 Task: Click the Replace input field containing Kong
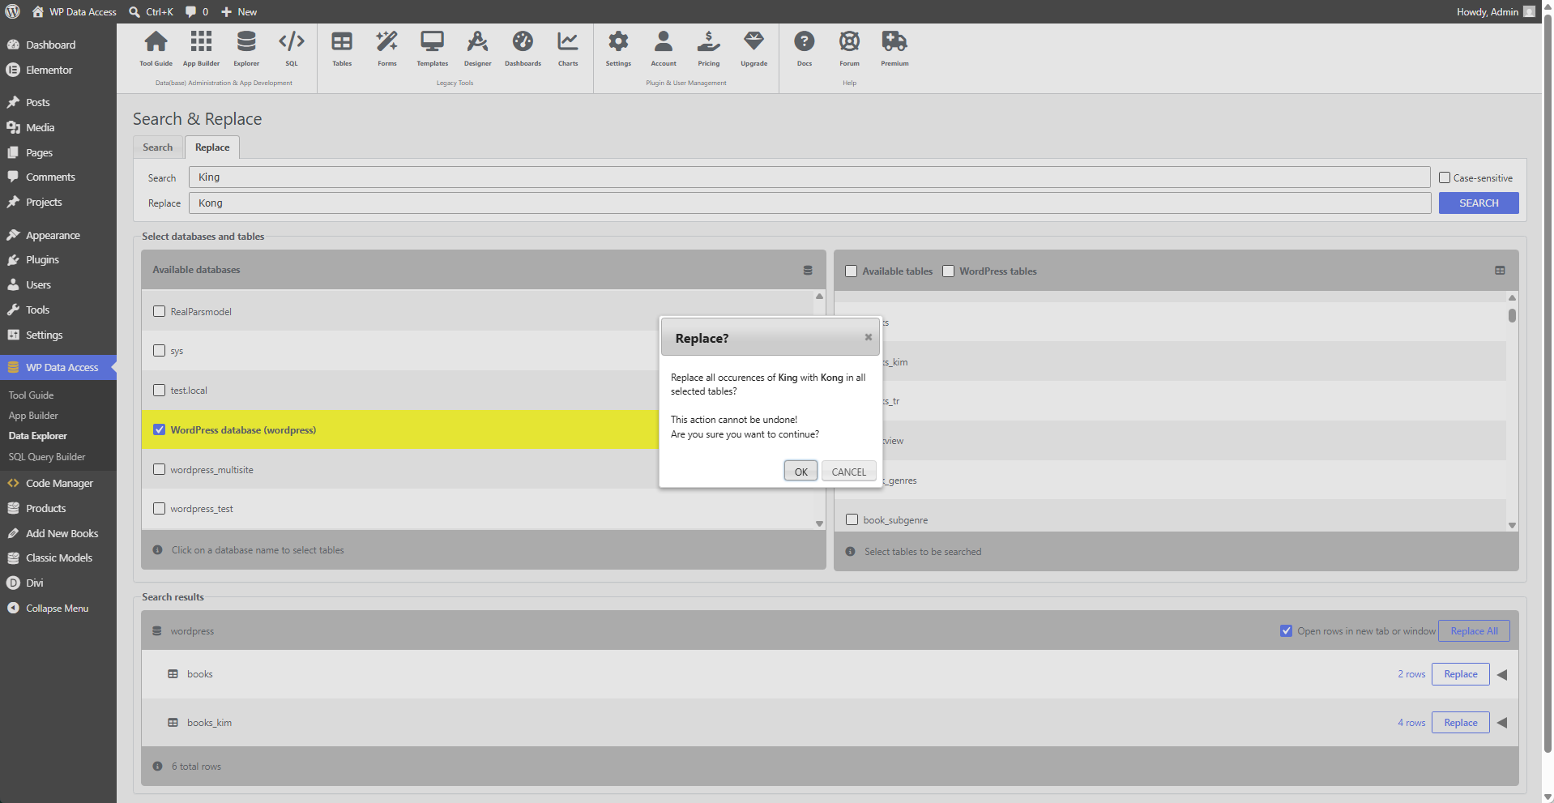809,203
